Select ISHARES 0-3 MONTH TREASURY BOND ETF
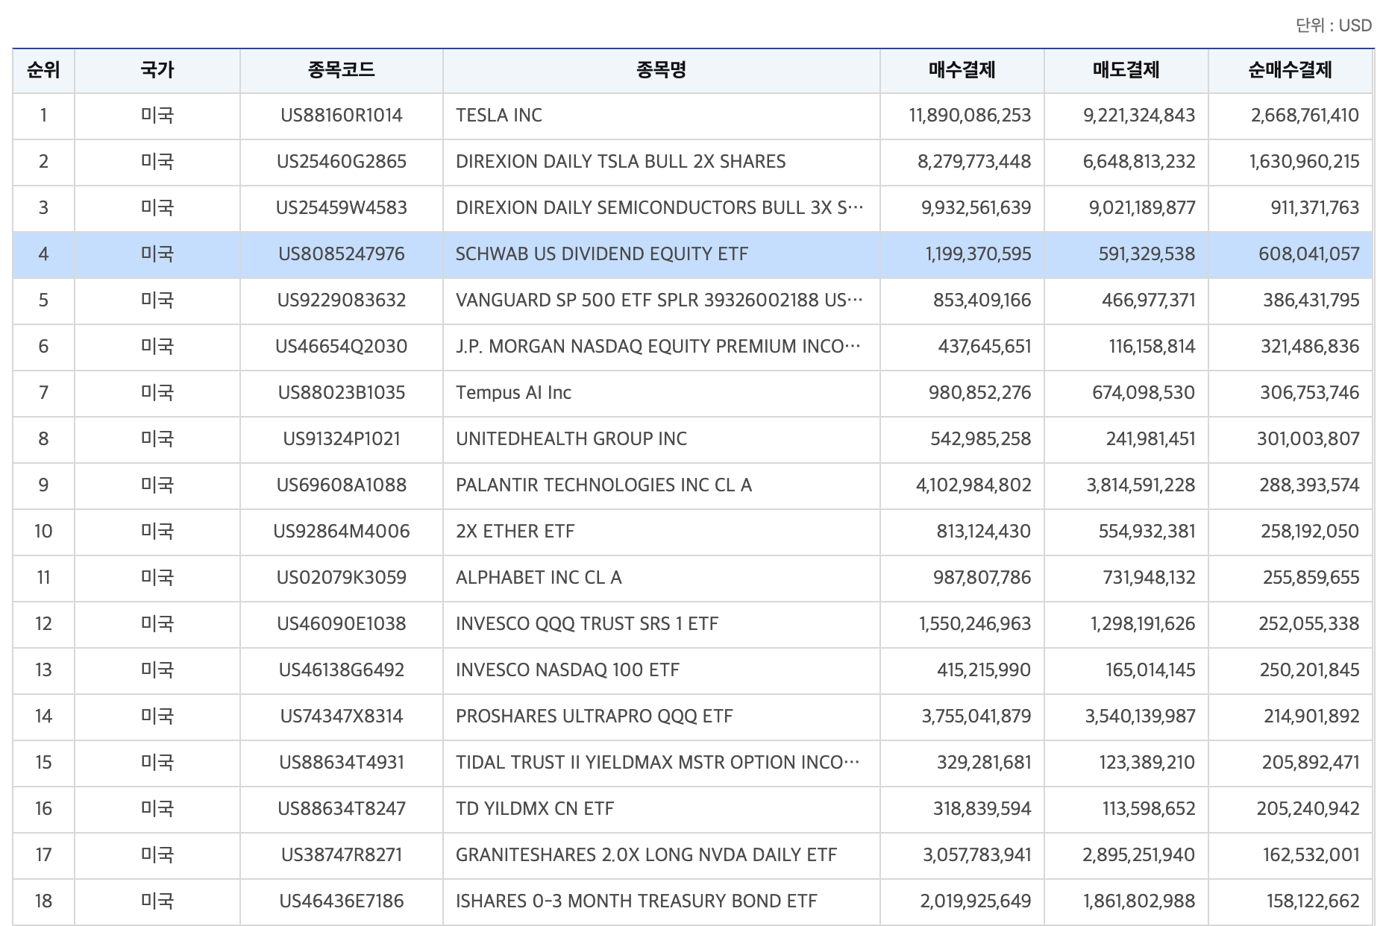This screenshot has width=1383, height=926. (x=636, y=901)
